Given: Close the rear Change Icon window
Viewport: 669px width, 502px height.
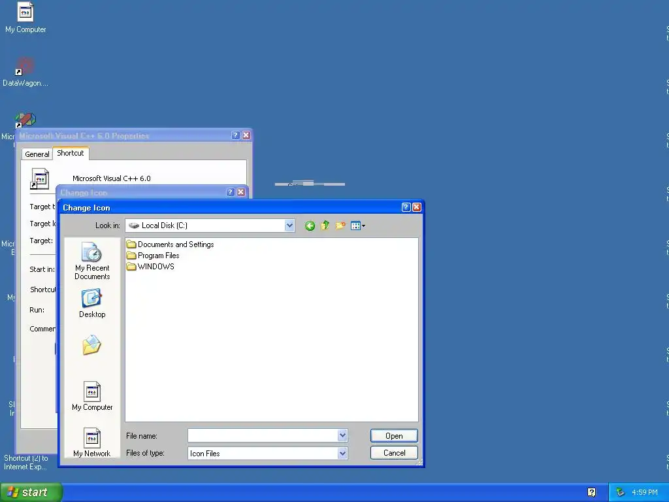Looking at the screenshot, I should tap(241, 192).
